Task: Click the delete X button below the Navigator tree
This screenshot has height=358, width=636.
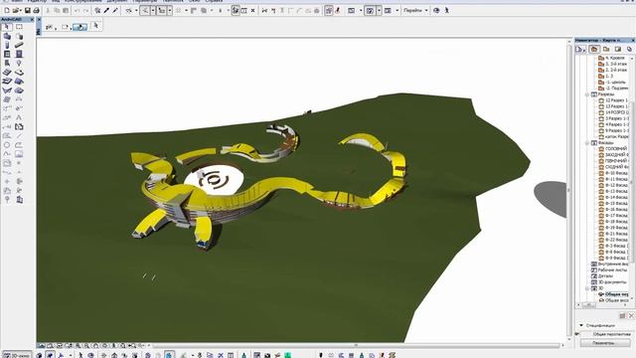Action: point(631,315)
